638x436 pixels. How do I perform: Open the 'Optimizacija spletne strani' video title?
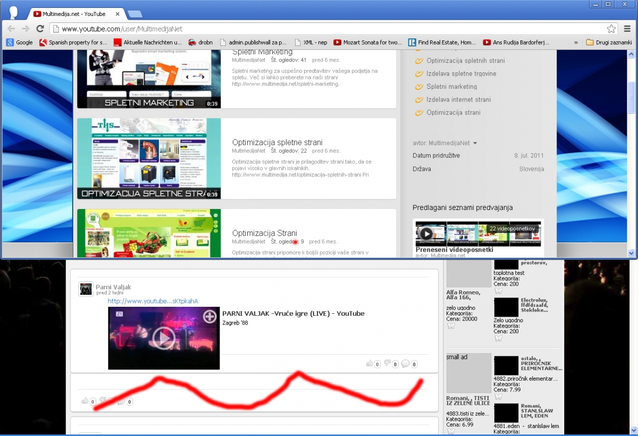pyautogui.click(x=277, y=142)
